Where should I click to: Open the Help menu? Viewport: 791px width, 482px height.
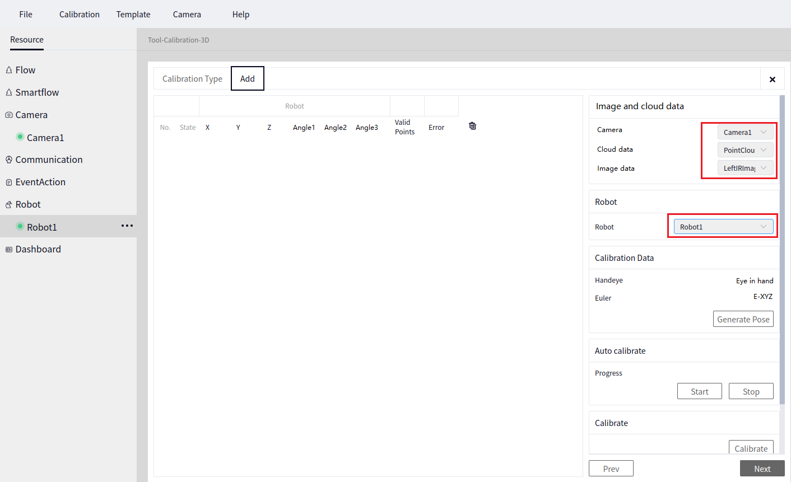pos(241,15)
